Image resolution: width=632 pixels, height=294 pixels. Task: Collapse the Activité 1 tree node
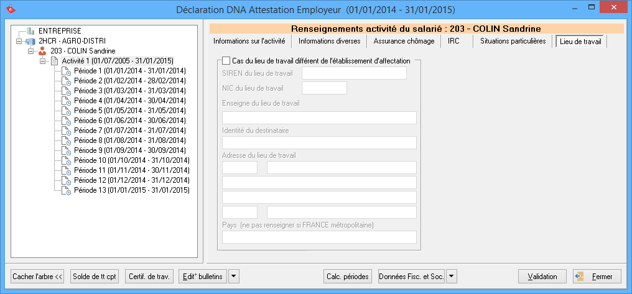(x=43, y=61)
